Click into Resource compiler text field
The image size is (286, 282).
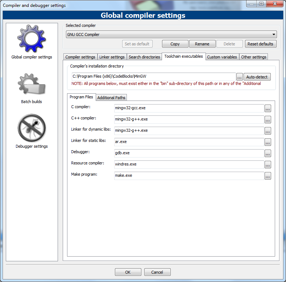tap(188, 164)
